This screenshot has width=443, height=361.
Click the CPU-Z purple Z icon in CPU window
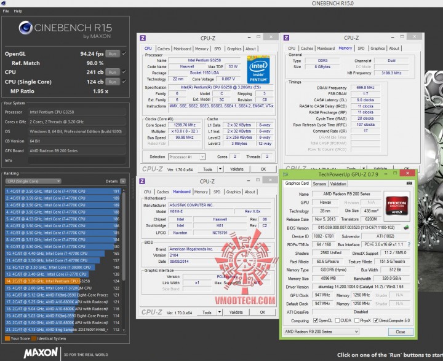[x=142, y=38]
